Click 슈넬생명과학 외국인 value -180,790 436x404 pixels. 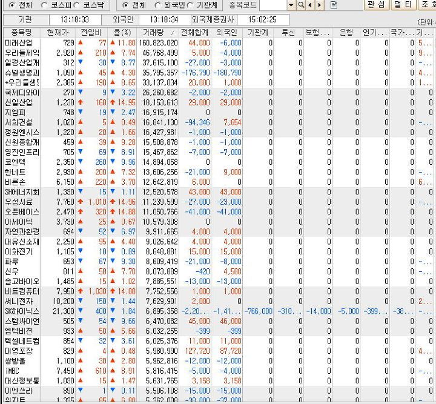tap(228, 73)
